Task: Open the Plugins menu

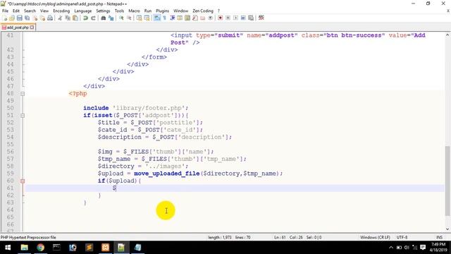Action: tap(162, 11)
